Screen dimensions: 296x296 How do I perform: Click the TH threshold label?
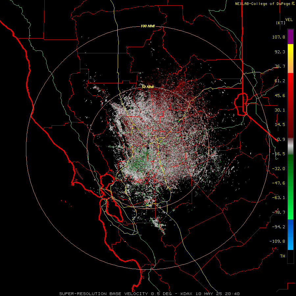tap(283, 256)
